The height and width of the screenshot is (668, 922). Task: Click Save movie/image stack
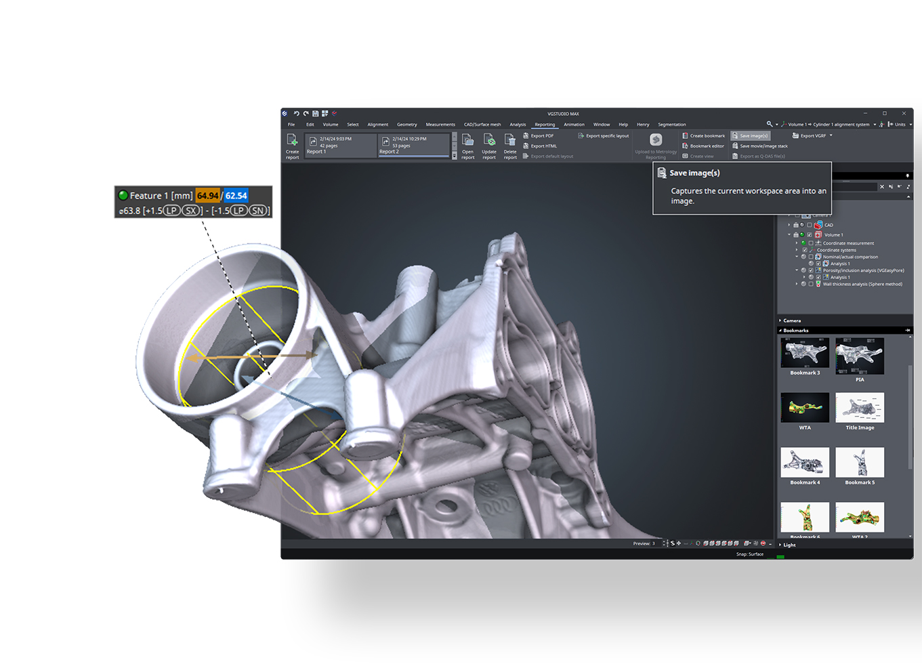point(760,146)
